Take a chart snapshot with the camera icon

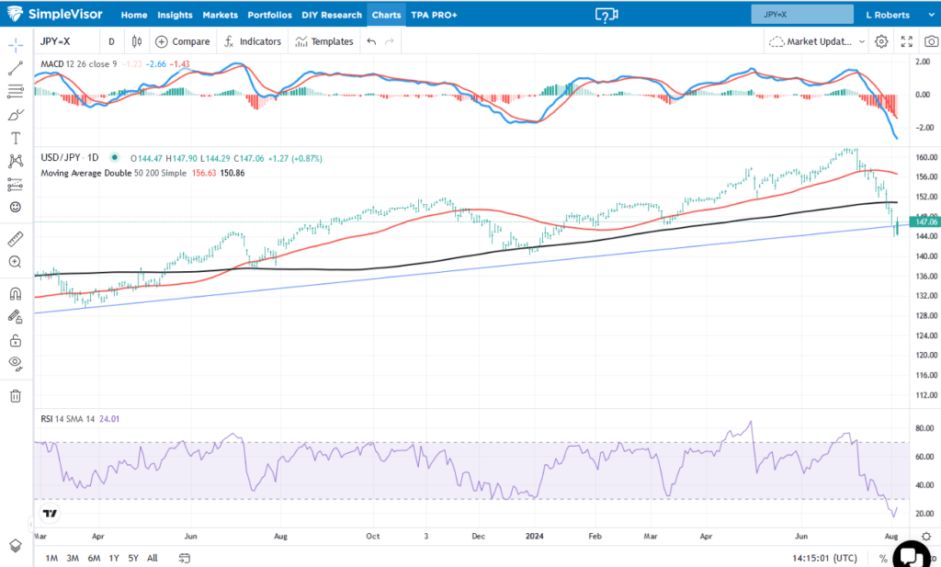[930, 41]
